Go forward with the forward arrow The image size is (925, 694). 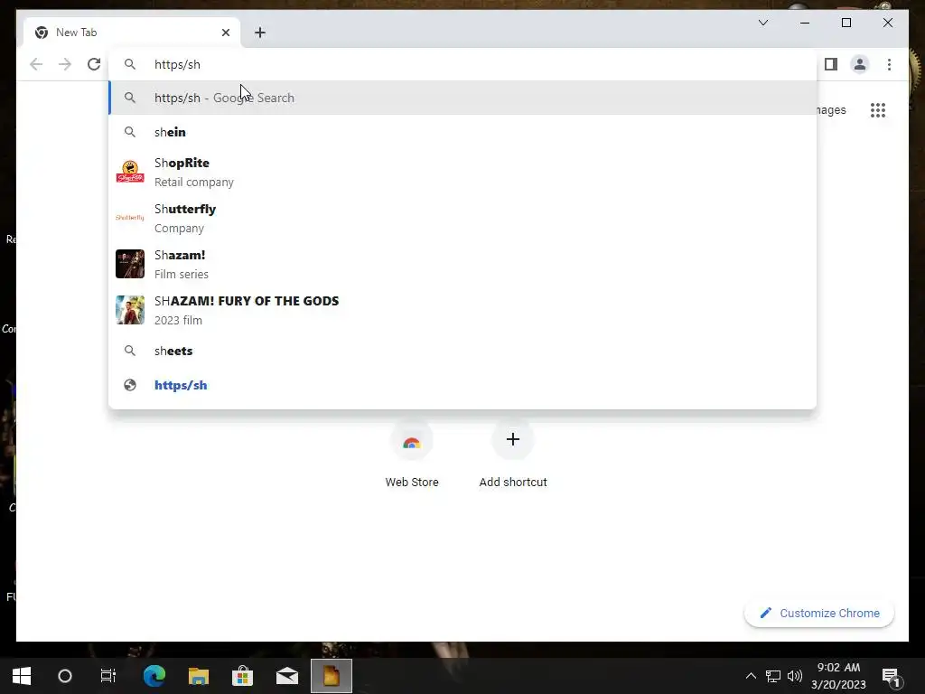(x=65, y=64)
